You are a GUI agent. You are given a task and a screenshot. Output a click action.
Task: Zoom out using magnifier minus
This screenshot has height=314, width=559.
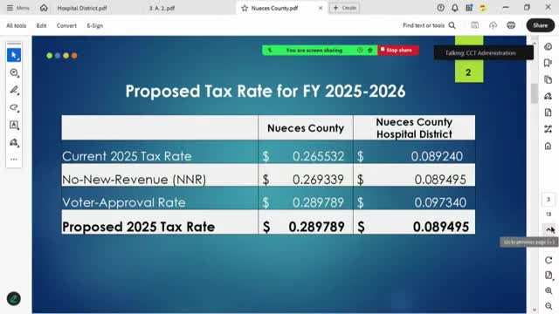point(549,306)
